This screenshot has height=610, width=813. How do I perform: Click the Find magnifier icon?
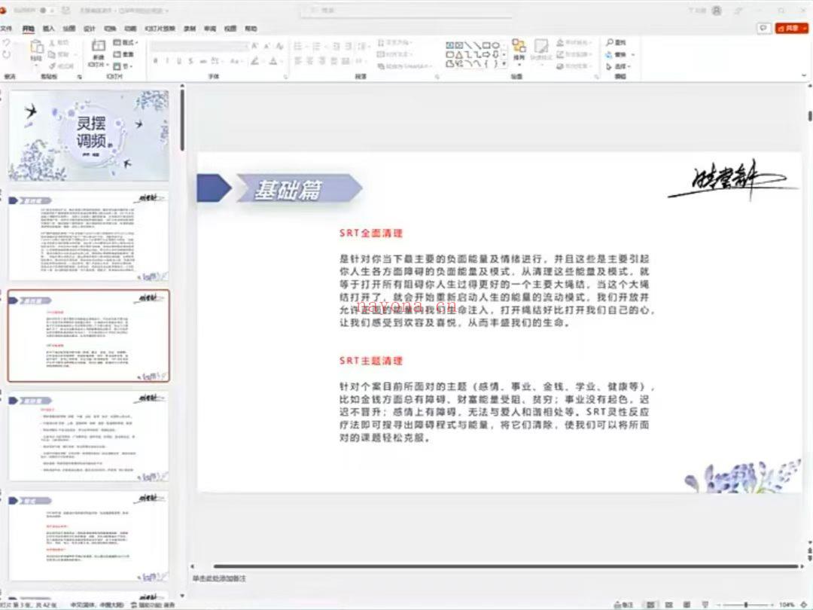(610, 42)
